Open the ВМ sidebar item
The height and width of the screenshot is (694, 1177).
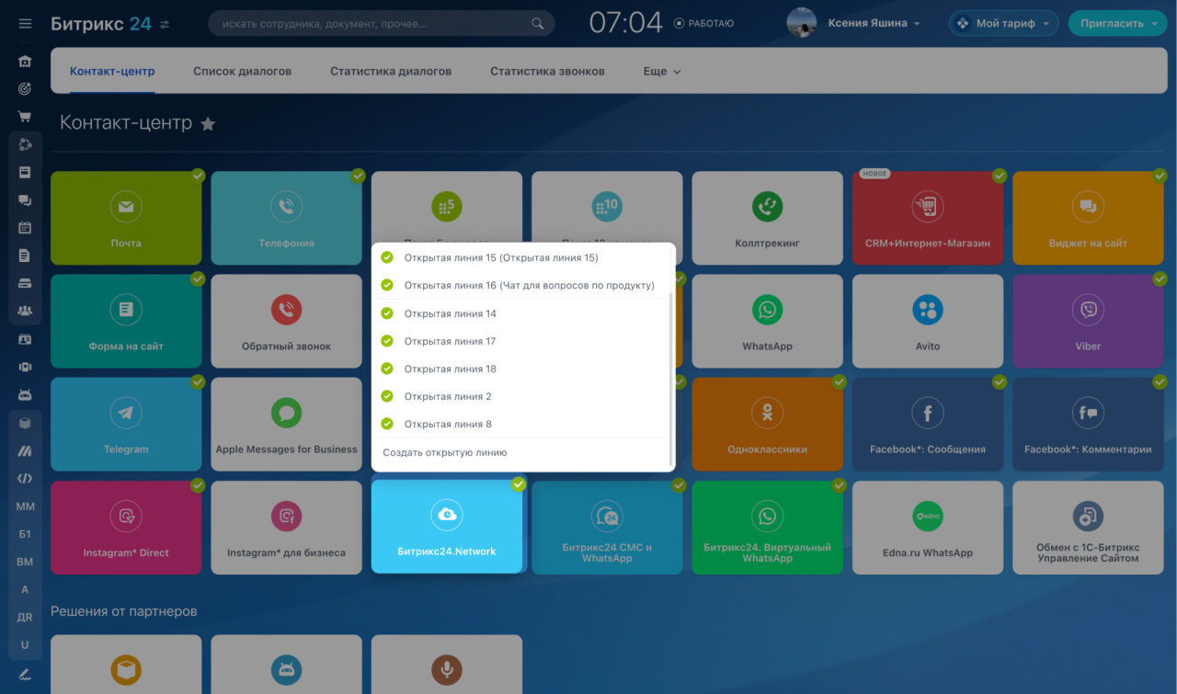(25, 562)
